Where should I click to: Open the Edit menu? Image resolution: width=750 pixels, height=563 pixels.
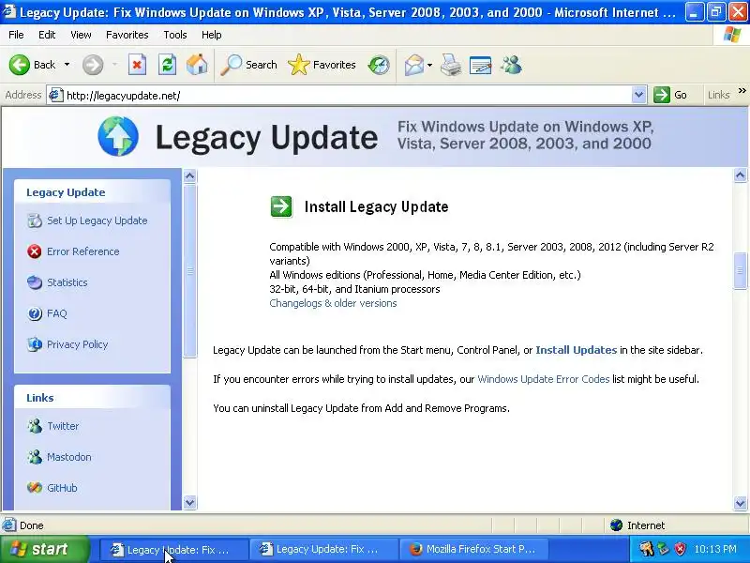47,35
